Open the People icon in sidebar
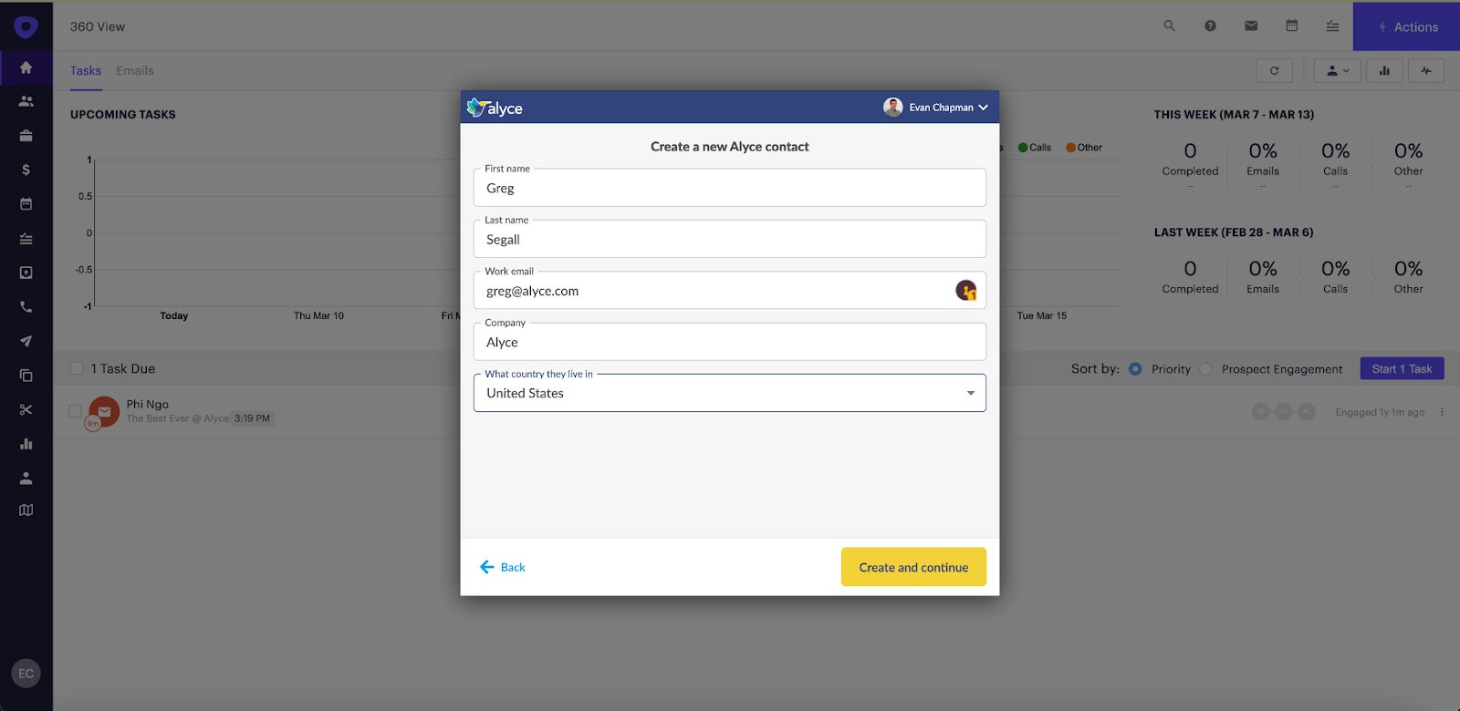 (x=26, y=101)
